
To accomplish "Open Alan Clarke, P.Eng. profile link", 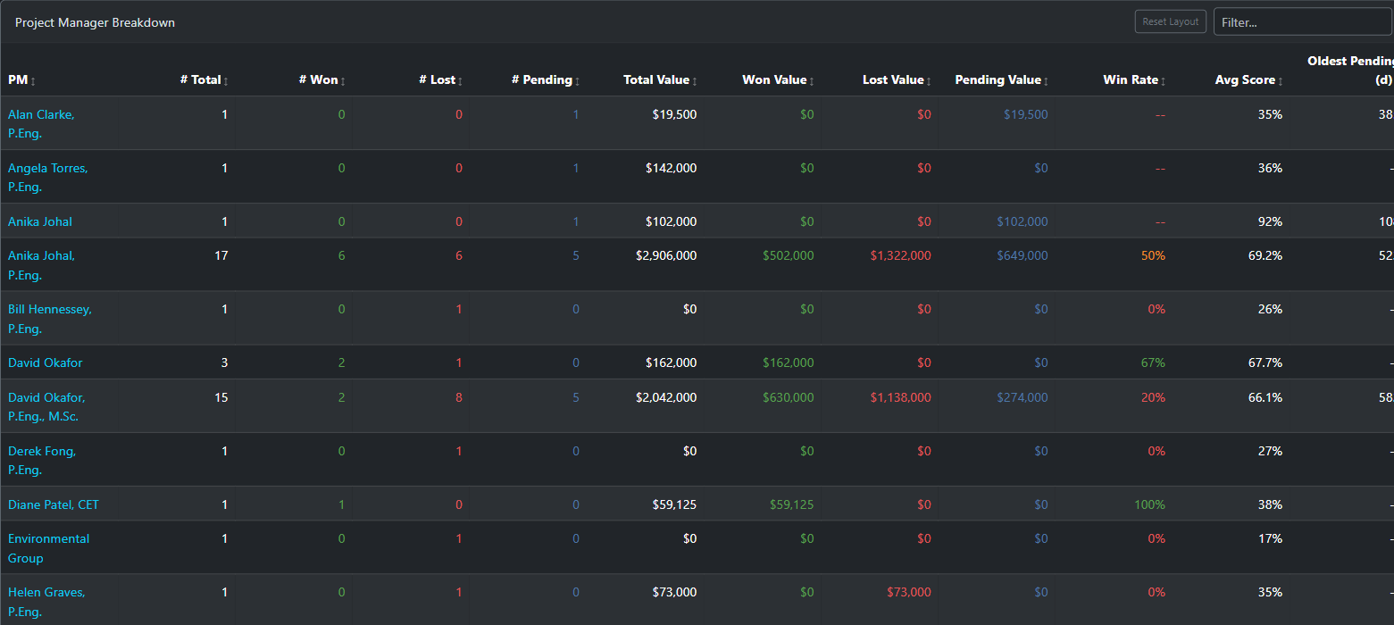I will click(x=41, y=123).
